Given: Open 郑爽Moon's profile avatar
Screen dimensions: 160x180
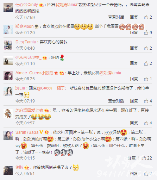Looking at the screenshot, I should coord(8,30).
